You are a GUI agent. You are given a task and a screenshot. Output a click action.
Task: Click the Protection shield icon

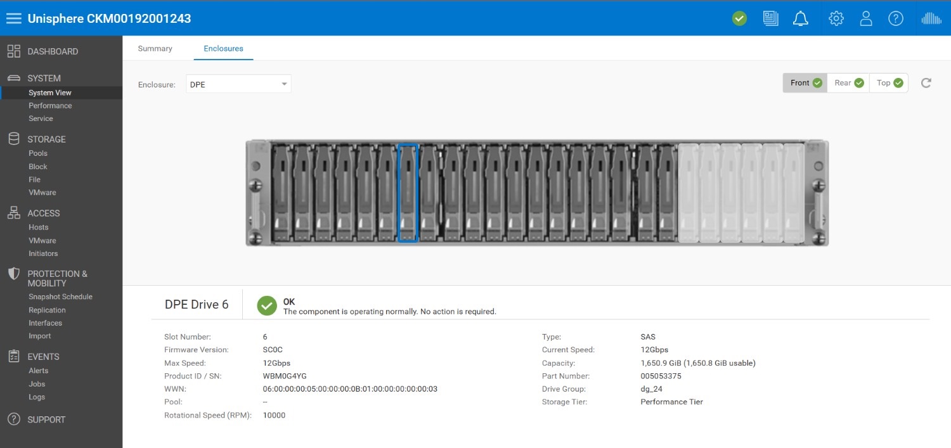click(x=14, y=274)
